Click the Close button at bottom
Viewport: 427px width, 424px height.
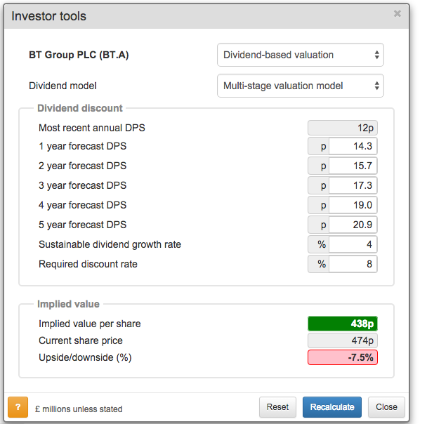[x=386, y=407]
